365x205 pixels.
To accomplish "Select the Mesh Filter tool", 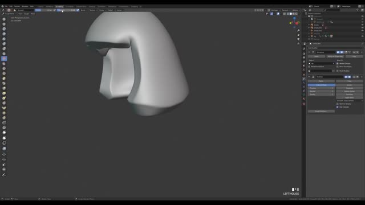I will (x=4, y=149).
